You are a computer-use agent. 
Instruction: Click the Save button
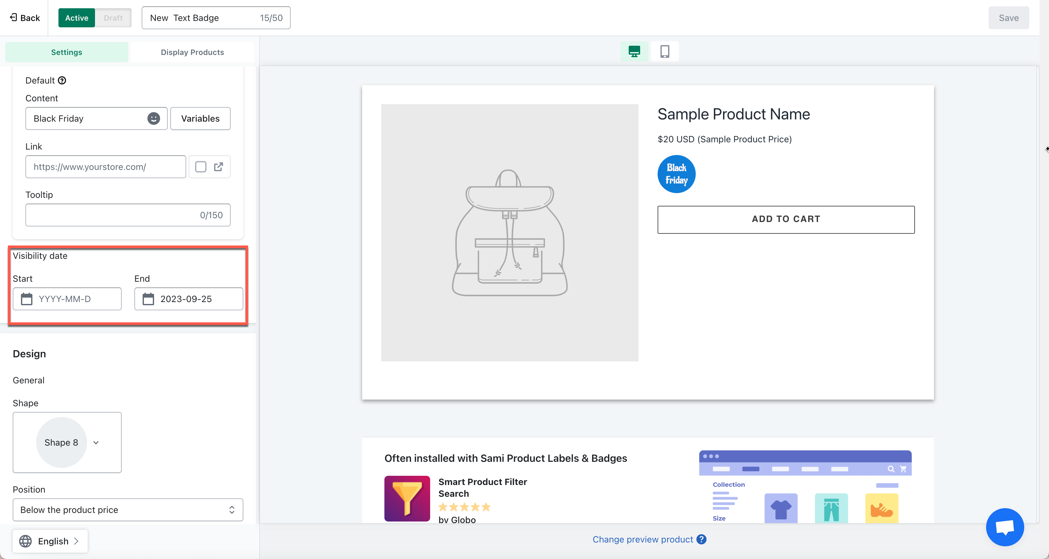click(x=1008, y=18)
